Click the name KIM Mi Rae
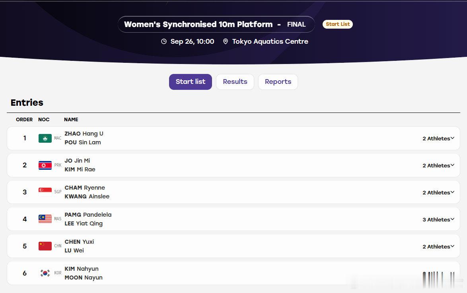This screenshot has height=293, width=467. click(80, 169)
